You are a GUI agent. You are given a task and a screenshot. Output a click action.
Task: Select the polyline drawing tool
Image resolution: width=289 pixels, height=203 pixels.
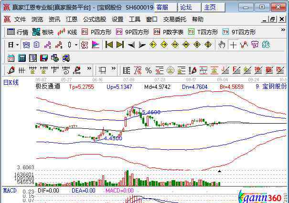coord(244,45)
